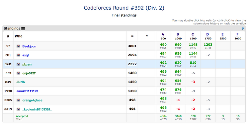
Task: Open problem F column link
Action: (x=237, y=34)
